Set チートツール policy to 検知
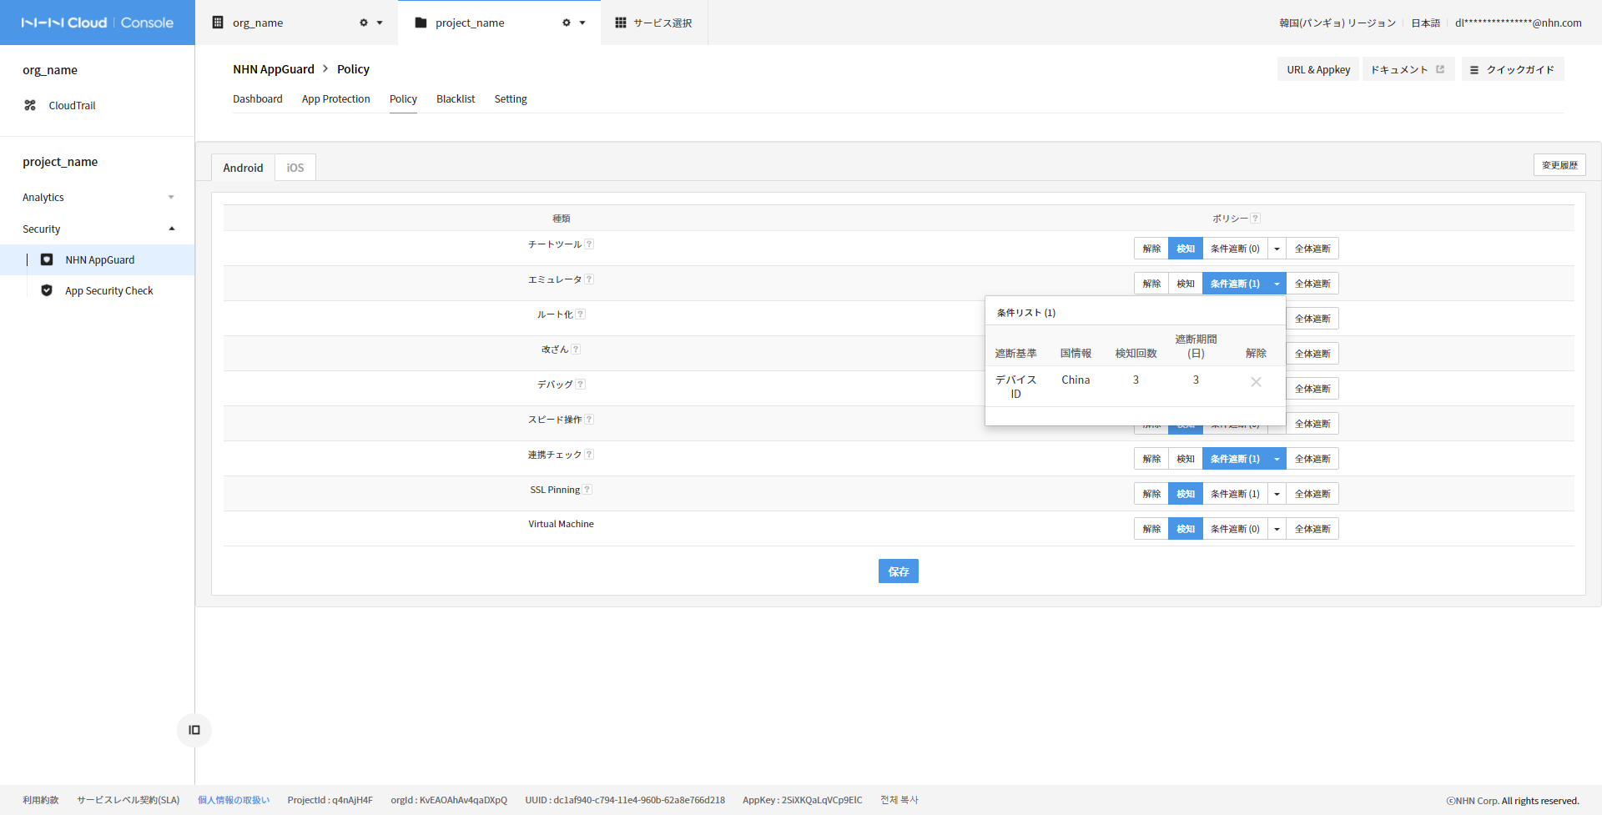The width and height of the screenshot is (1602, 815). pyautogui.click(x=1186, y=249)
